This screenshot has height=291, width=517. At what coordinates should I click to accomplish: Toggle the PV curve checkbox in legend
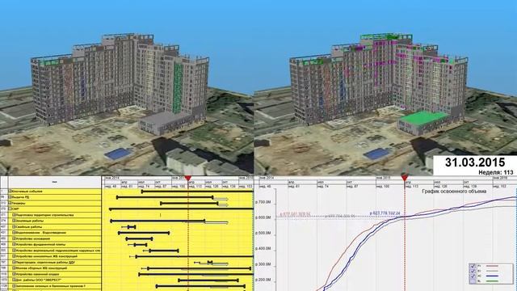pyautogui.click(x=473, y=266)
